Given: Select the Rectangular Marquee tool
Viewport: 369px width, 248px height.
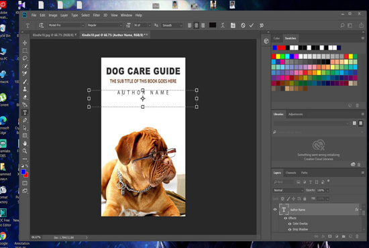Looking at the screenshot, I should 25,50.
